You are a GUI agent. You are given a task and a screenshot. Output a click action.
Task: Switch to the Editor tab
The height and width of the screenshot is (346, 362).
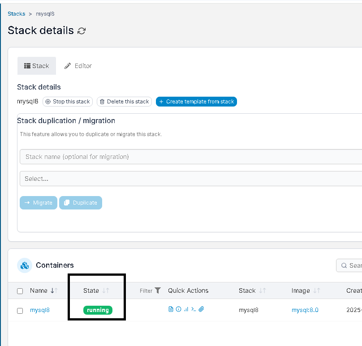click(x=78, y=66)
